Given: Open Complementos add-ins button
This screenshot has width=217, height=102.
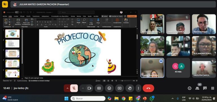Looking at the screenshot, I should click(x=117, y=21).
